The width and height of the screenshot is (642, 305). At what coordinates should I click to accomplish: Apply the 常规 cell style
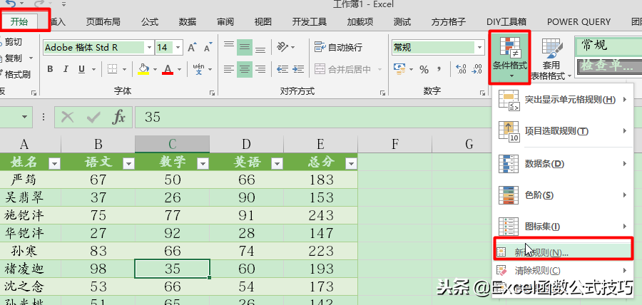(x=609, y=46)
